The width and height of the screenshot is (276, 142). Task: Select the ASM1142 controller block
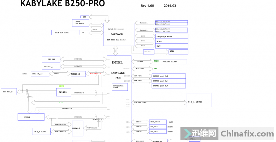click(78, 74)
